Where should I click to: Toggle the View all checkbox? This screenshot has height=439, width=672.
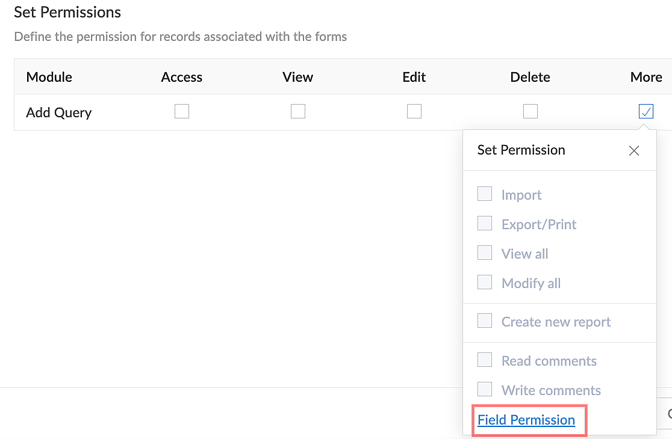point(485,253)
